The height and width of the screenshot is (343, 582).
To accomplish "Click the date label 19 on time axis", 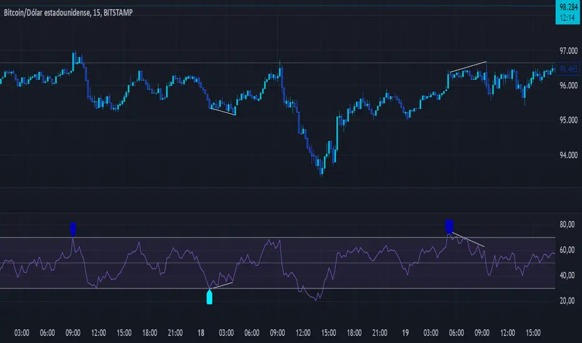I will (405, 332).
